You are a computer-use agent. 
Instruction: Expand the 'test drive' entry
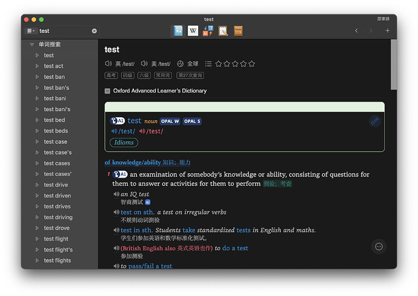[38, 185]
